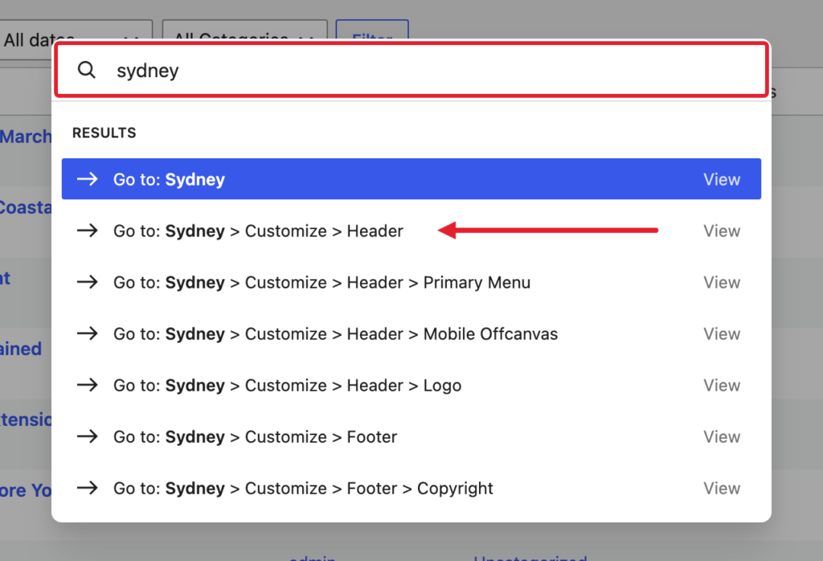Click arrow icon of Logo row
Viewport: 823px width, 561px height.
point(87,385)
